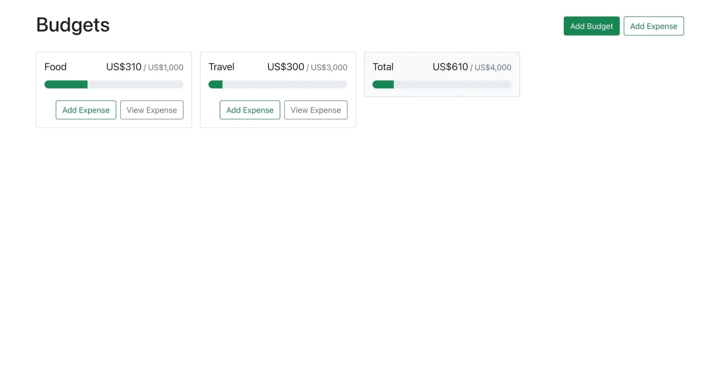Click the Travel progress bar
Screen dimensions: 720x370
pos(278,84)
